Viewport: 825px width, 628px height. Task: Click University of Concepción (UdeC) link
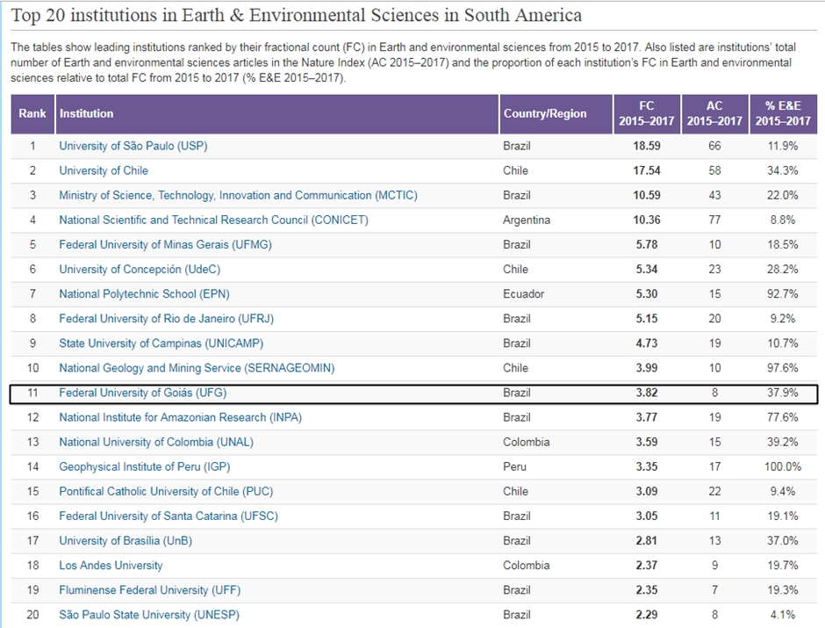point(138,269)
